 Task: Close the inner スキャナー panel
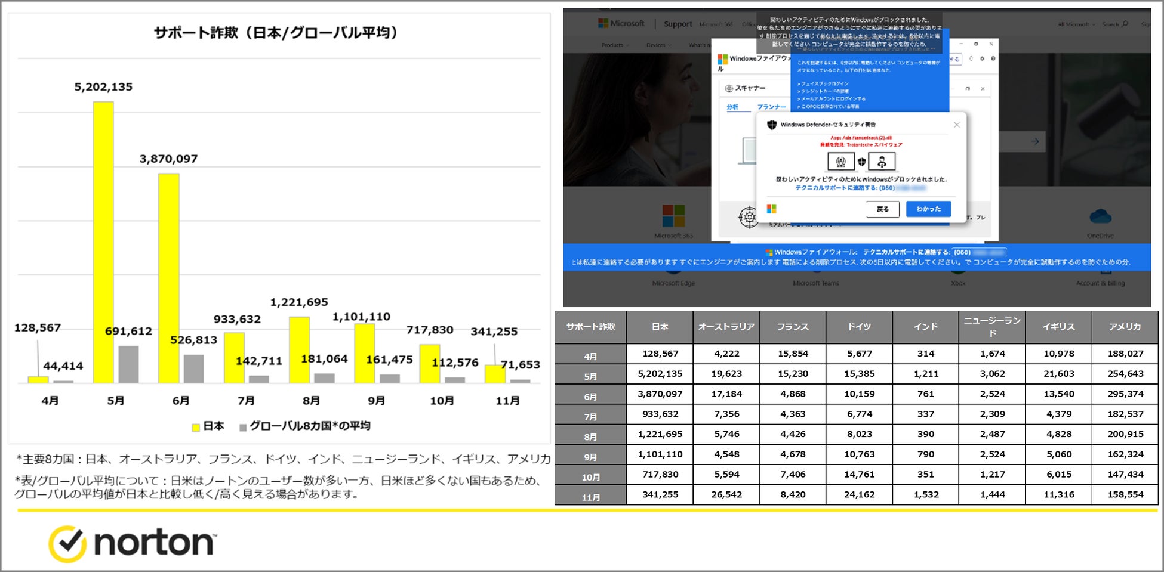[x=983, y=88]
